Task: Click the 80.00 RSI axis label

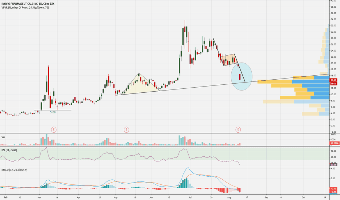Action: pyautogui.click(x=333, y=151)
